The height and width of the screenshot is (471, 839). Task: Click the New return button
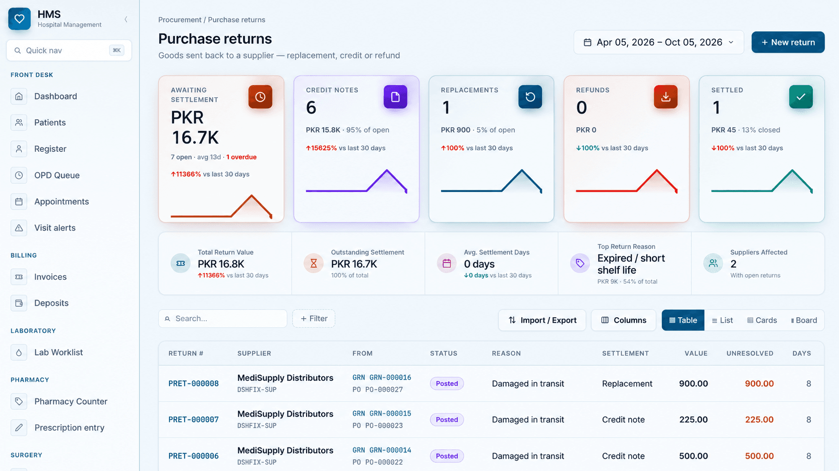(788, 43)
